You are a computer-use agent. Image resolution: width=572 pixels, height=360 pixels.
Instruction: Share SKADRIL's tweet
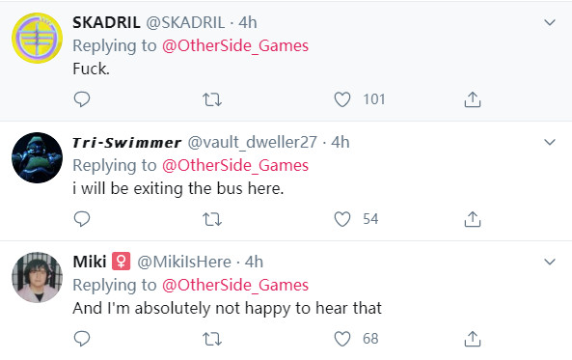[x=473, y=99]
